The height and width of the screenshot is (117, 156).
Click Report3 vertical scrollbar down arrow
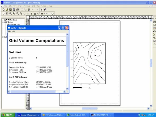pos(67,89)
